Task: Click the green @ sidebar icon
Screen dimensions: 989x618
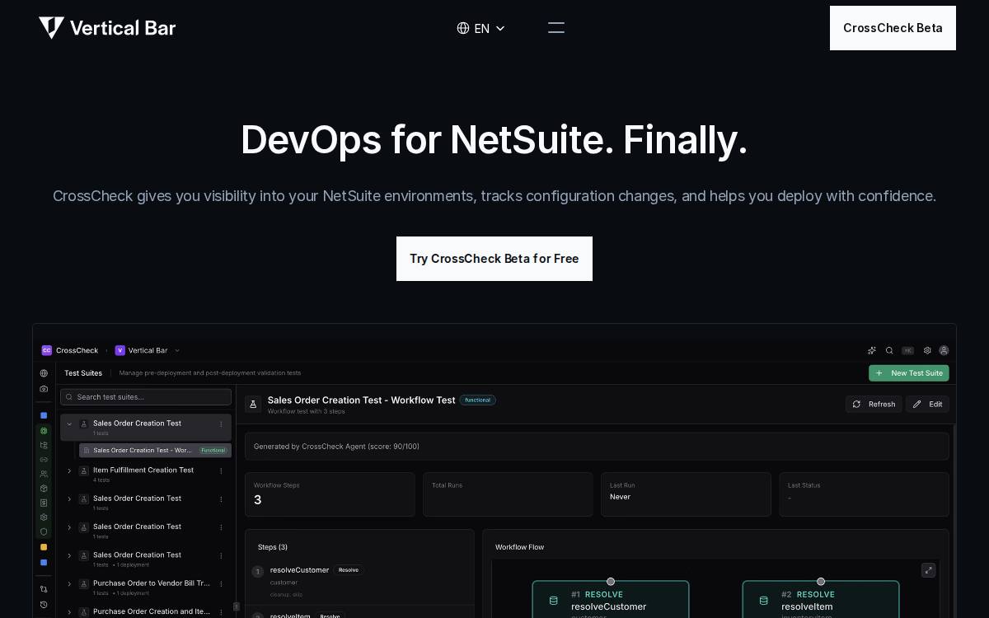Action: (44, 431)
